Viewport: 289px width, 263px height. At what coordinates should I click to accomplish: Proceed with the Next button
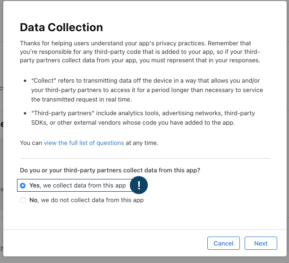261,243
